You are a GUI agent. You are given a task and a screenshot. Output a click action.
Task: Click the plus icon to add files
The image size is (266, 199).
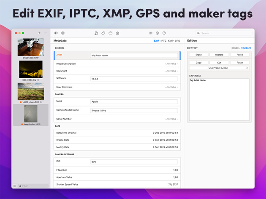pos(39,33)
